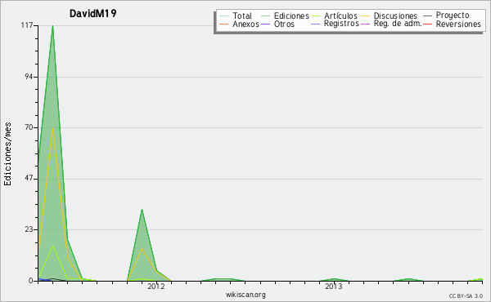Click the tallest green peak at 117
Viewport: 491px width, 302px height.
(52, 26)
